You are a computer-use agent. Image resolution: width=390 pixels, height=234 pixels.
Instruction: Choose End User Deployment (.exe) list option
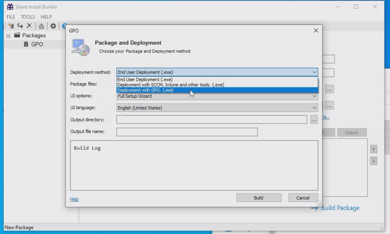pos(217,79)
